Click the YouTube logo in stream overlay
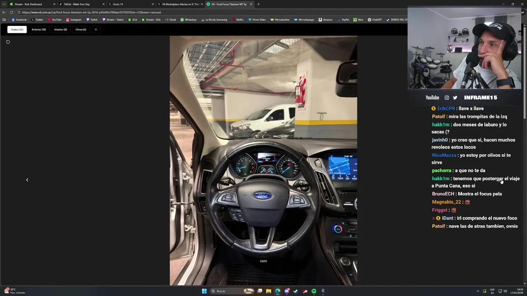The image size is (527, 296). click(x=432, y=97)
